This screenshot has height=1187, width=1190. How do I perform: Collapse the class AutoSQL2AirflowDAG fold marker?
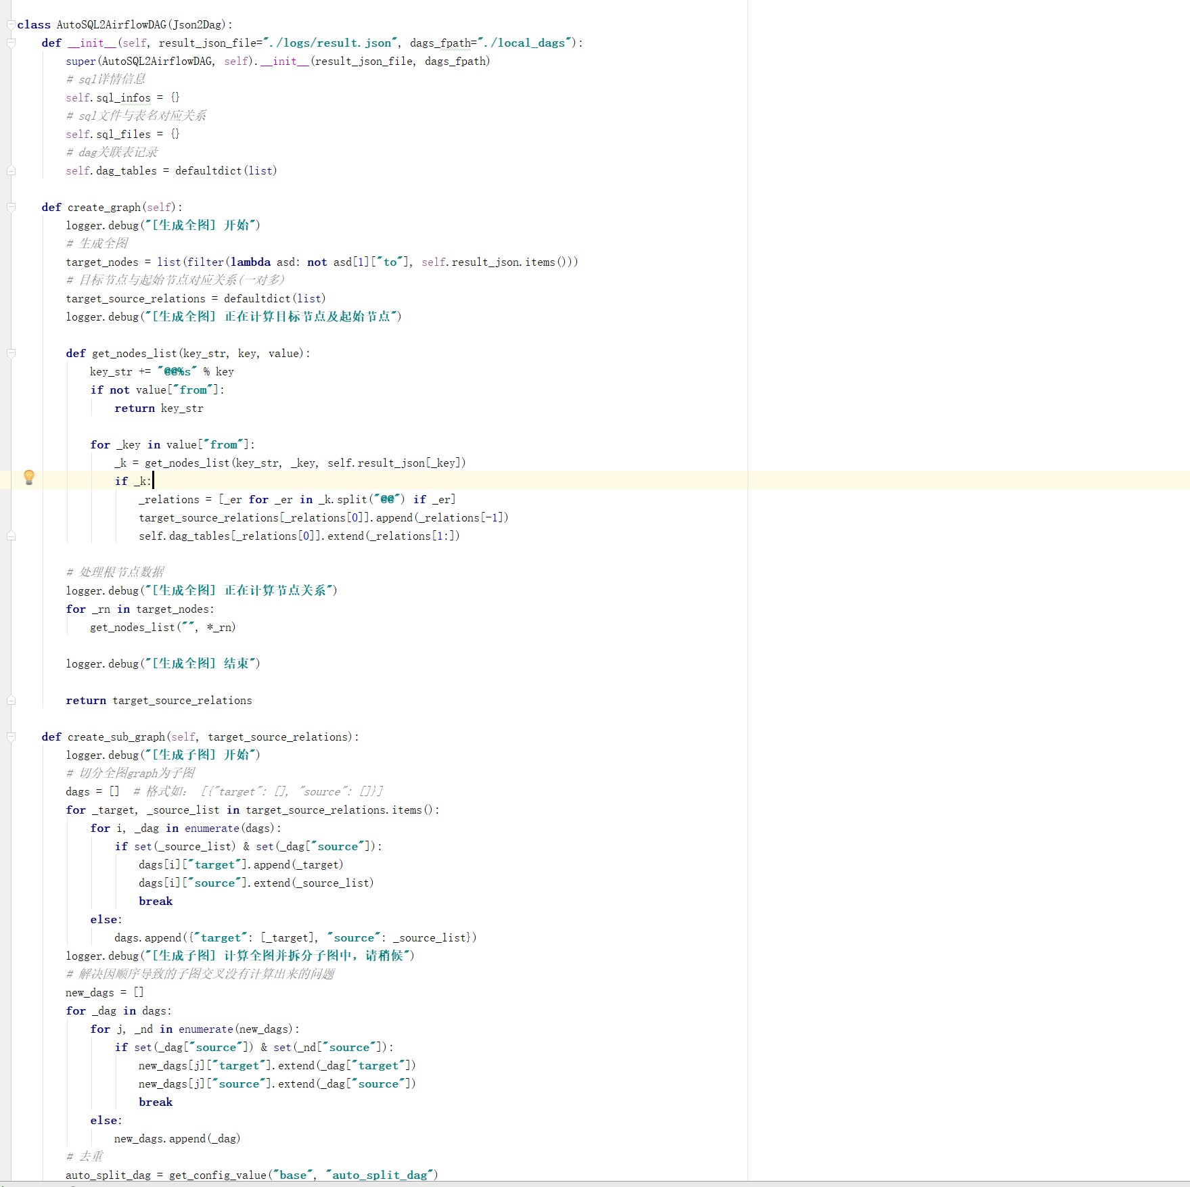point(11,24)
